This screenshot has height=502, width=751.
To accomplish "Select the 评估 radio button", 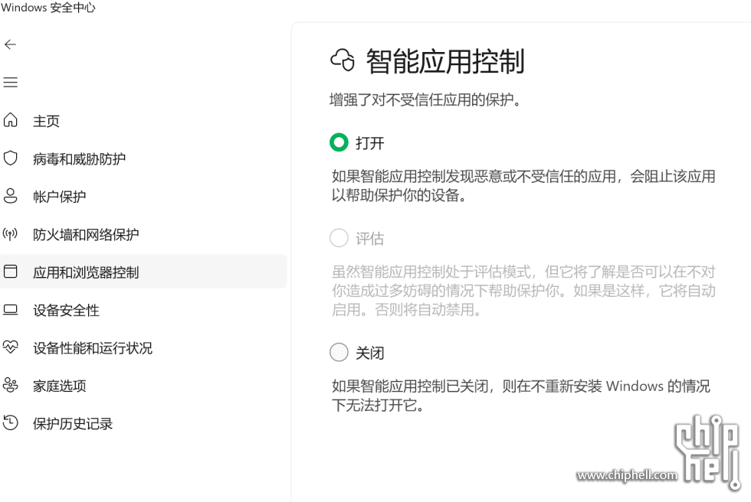I will (339, 238).
